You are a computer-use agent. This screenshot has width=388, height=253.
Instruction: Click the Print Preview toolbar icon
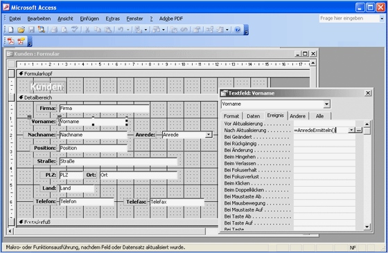[64, 30]
